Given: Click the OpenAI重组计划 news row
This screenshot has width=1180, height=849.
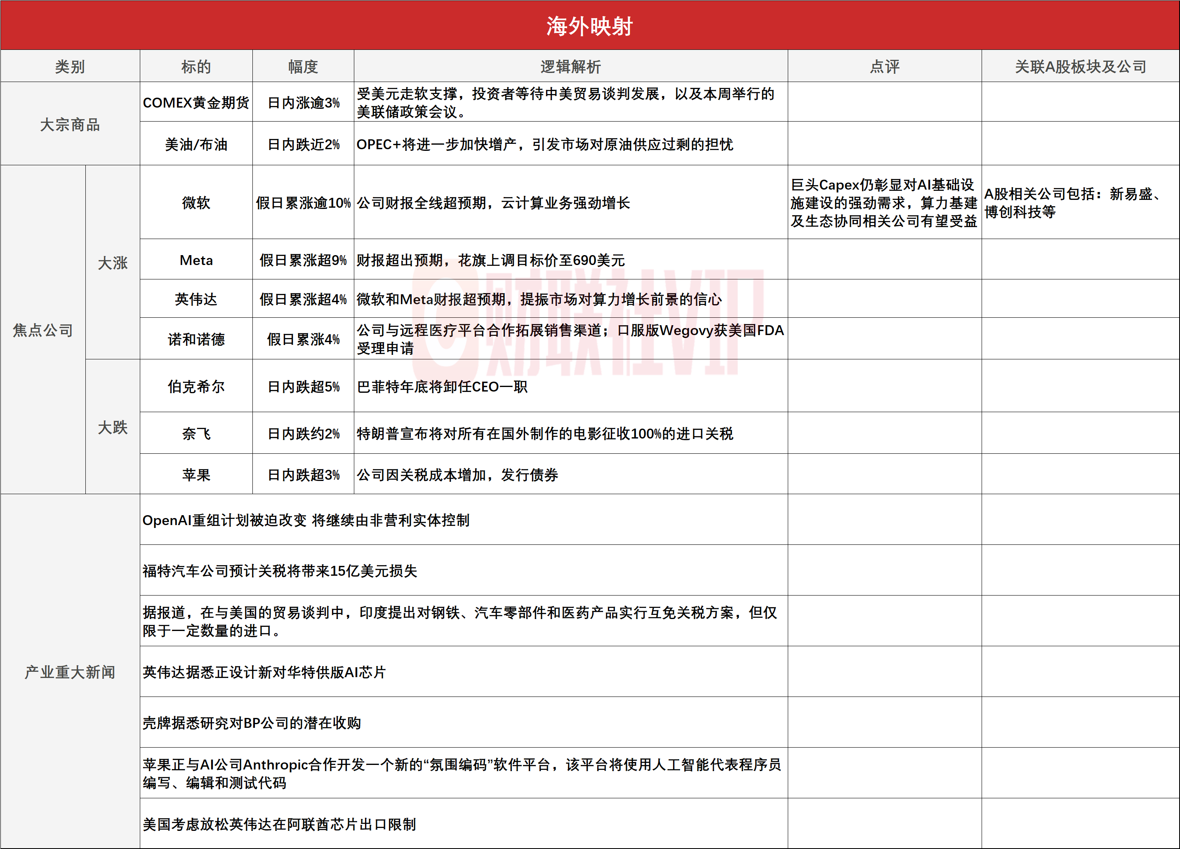Looking at the screenshot, I should pyautogui.click(x=306, y=520).
